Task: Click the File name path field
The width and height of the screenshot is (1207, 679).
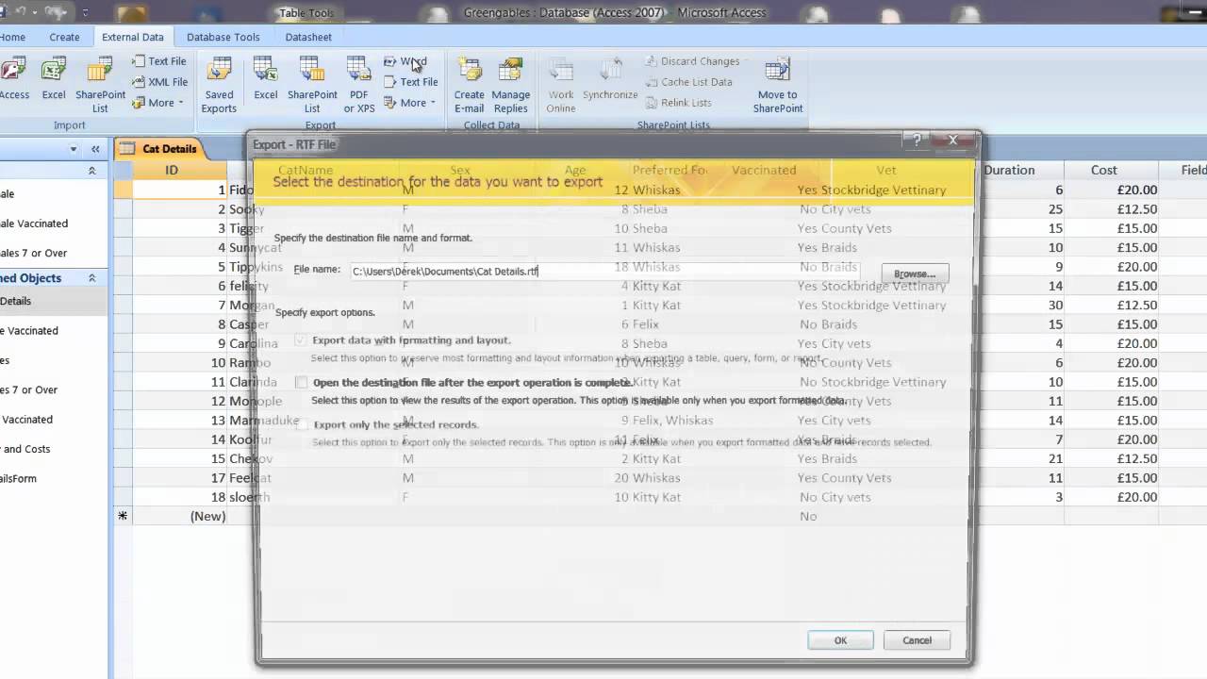Action: pos(603,271)
